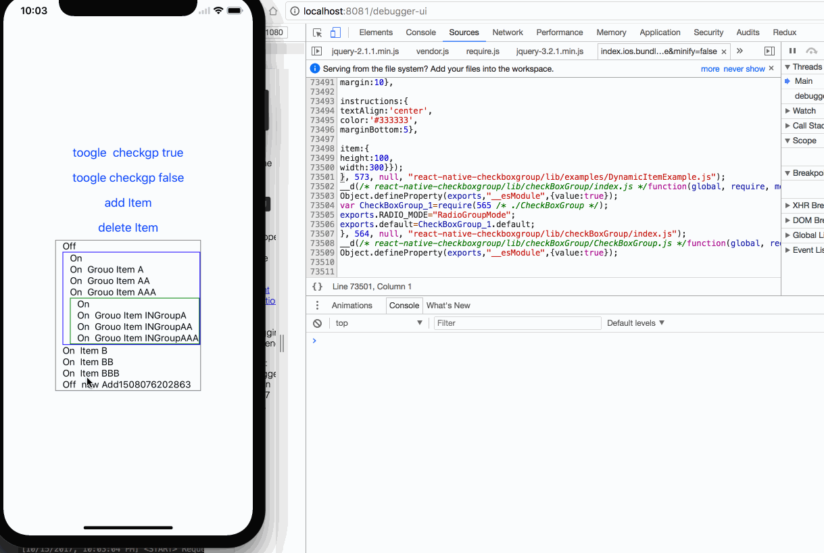Open the console drawer three-dot menu
The width and height of the screenshot is (824, 553).
tap(318, 306)
